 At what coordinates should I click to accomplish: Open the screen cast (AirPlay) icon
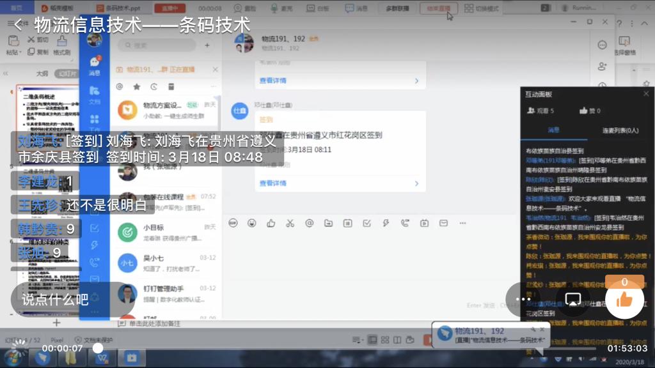[573, 299]
